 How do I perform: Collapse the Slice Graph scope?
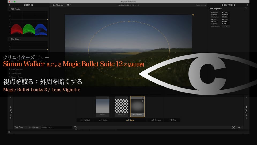pos(9,39)
